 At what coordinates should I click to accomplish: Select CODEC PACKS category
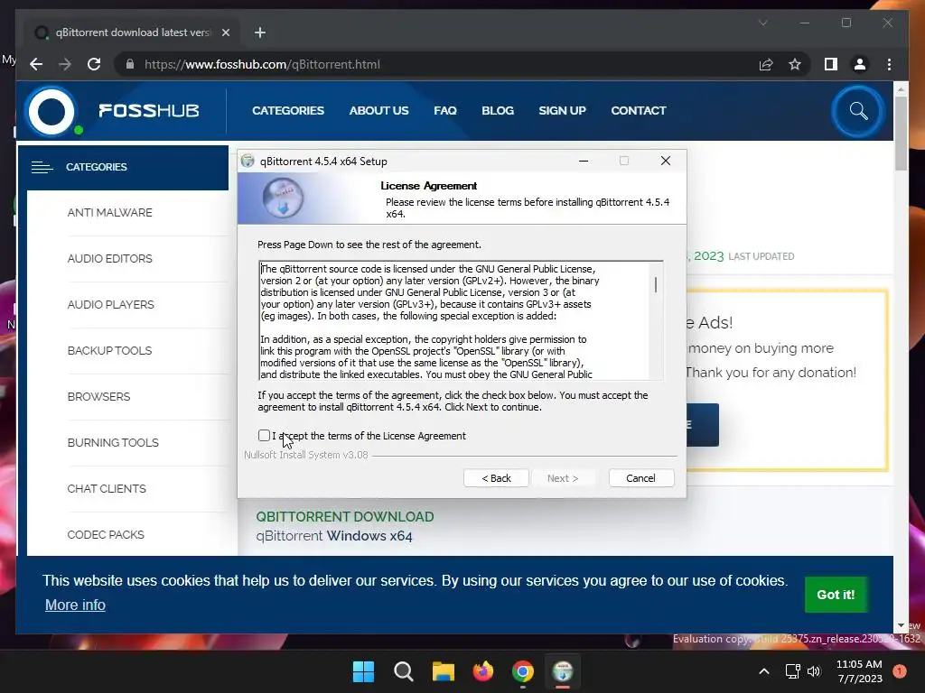[106, 534]
